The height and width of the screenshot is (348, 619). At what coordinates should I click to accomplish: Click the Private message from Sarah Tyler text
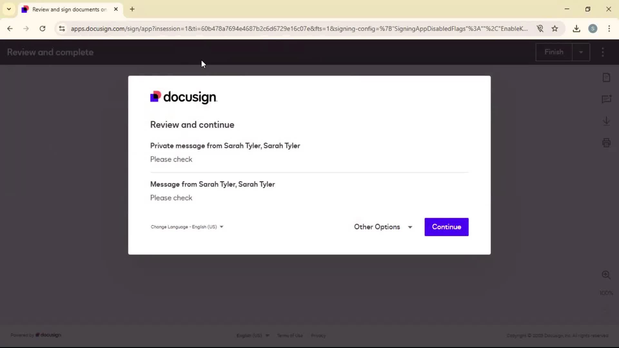click(x=225, y=146)
